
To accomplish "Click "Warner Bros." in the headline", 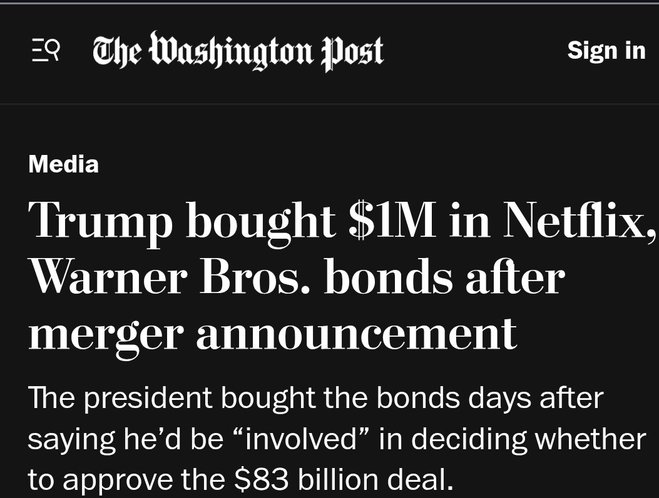I will pyautogui.click(x=171, y=277).
